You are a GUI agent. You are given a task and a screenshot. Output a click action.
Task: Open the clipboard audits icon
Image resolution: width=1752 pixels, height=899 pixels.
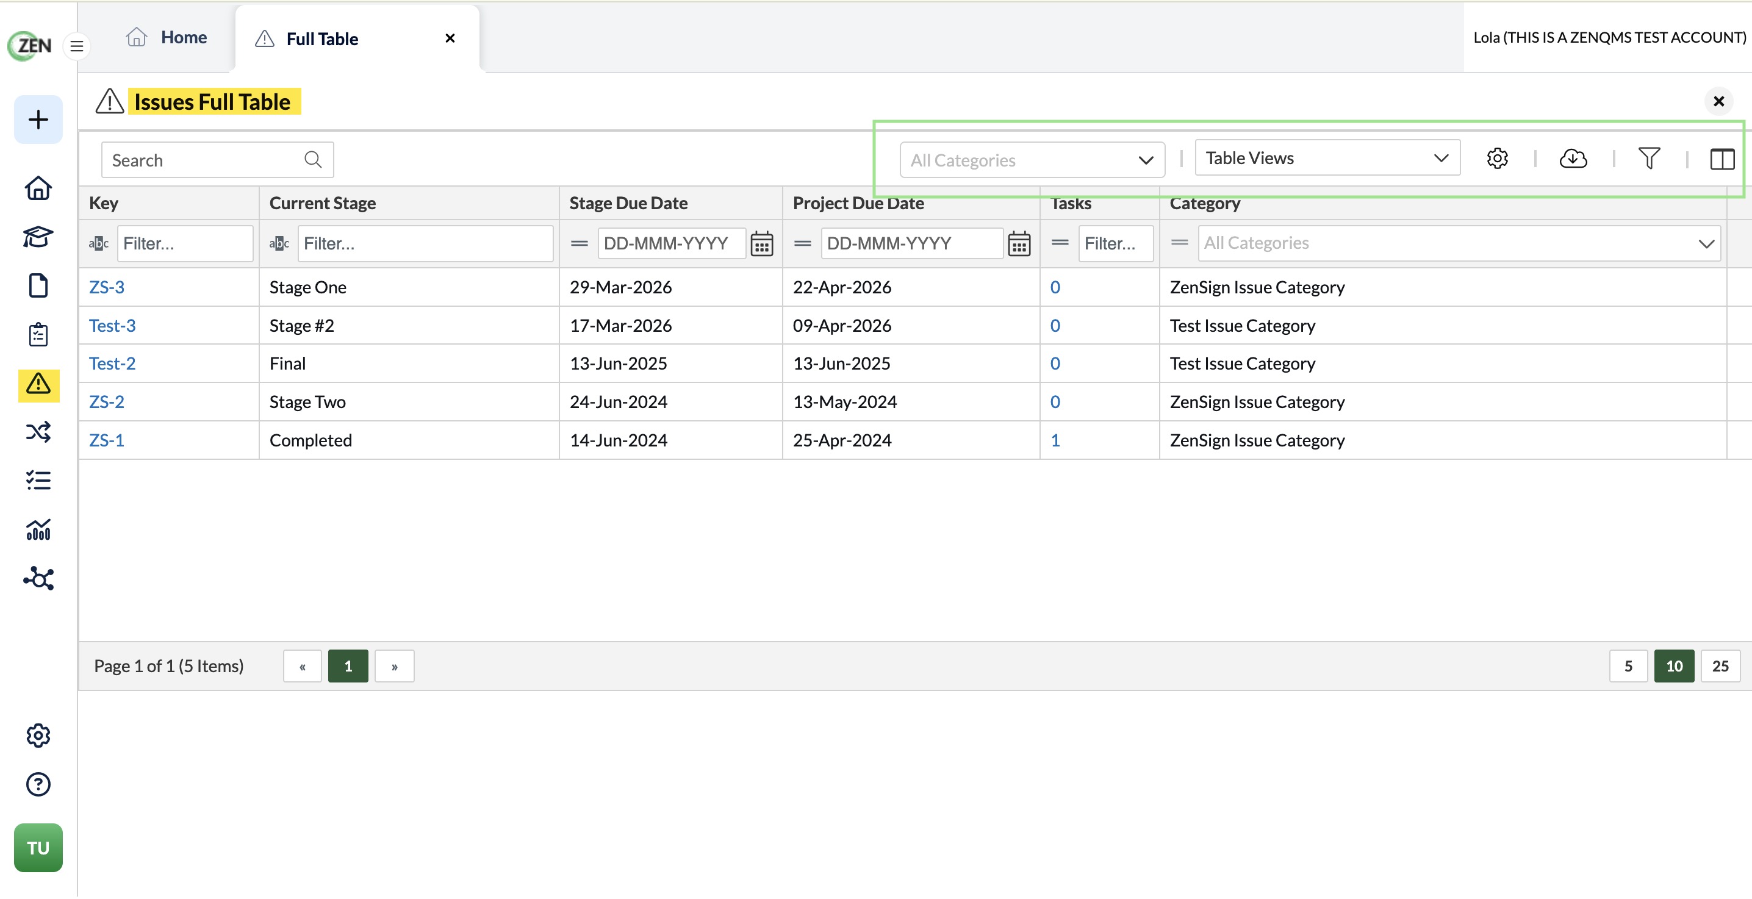point(38,335)
